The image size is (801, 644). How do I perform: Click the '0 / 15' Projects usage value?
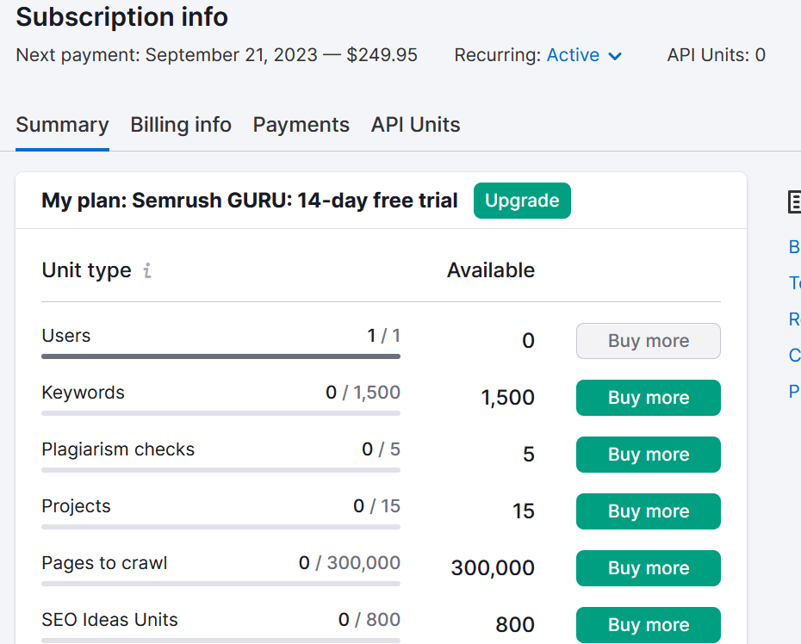tap(376, 506)
